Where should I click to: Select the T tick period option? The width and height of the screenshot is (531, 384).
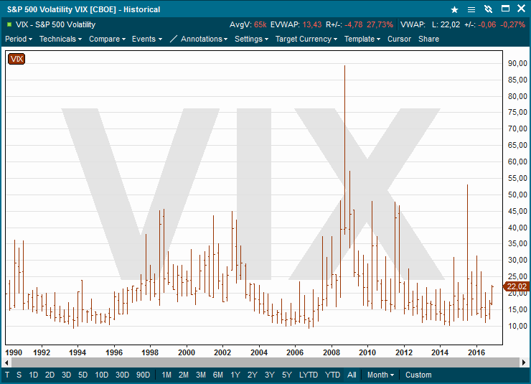click(x=7, y=375)
